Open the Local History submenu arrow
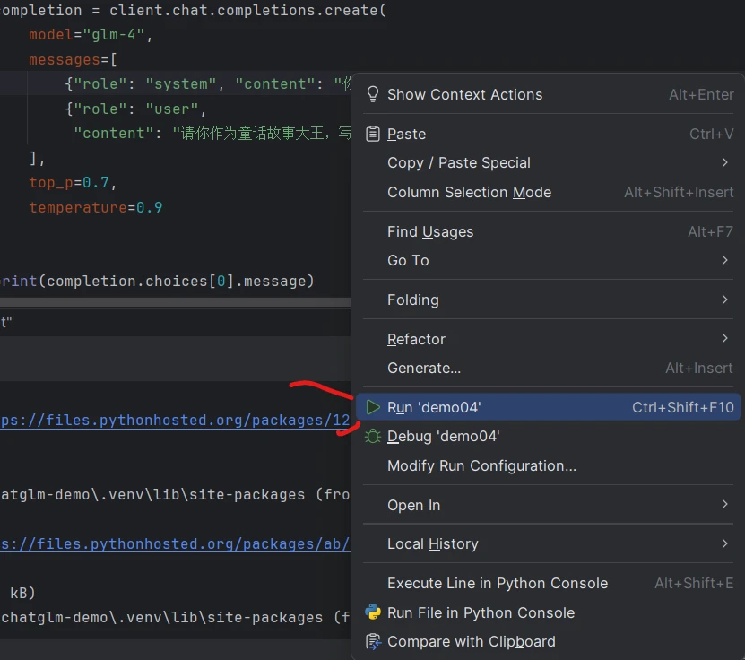 (x=724, y=543)
